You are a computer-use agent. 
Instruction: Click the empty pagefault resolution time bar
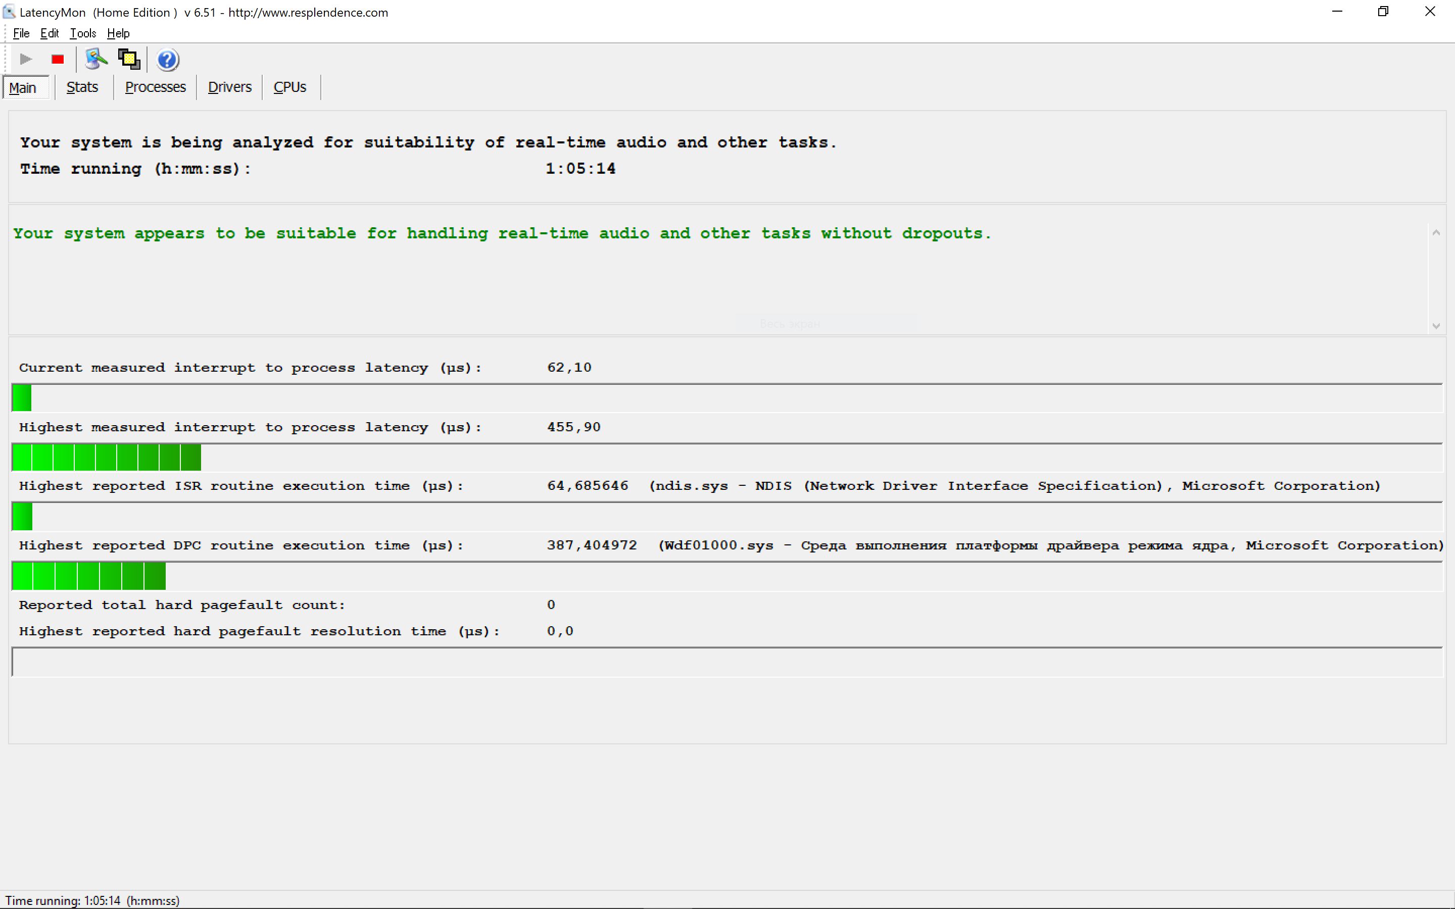pos(726,662)
